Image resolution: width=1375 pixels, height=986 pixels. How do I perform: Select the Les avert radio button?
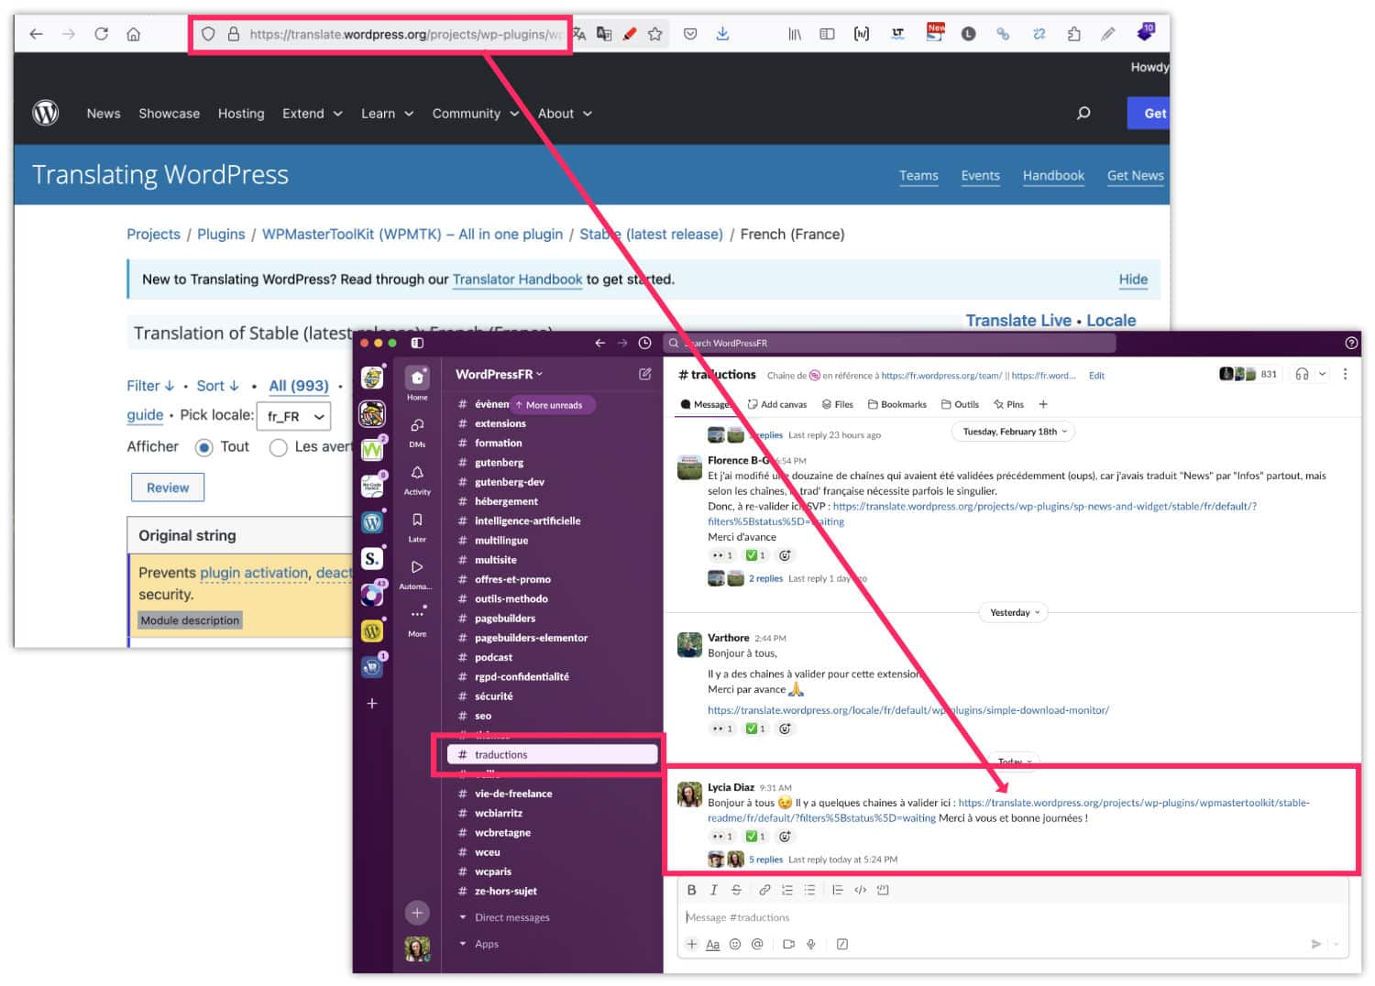tap(279, 447)
